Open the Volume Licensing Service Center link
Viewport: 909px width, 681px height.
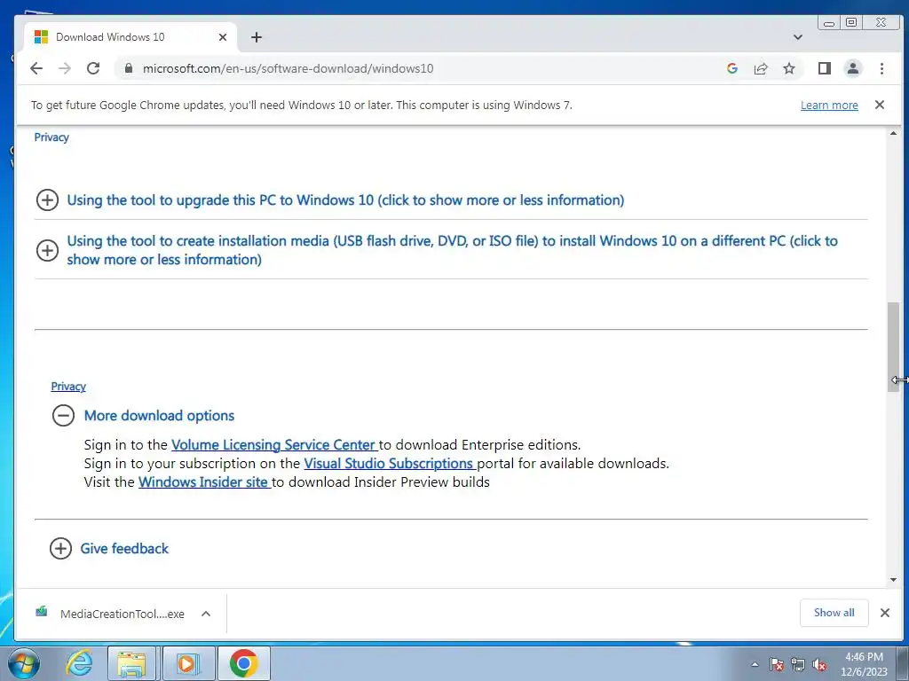coord(274,445)
